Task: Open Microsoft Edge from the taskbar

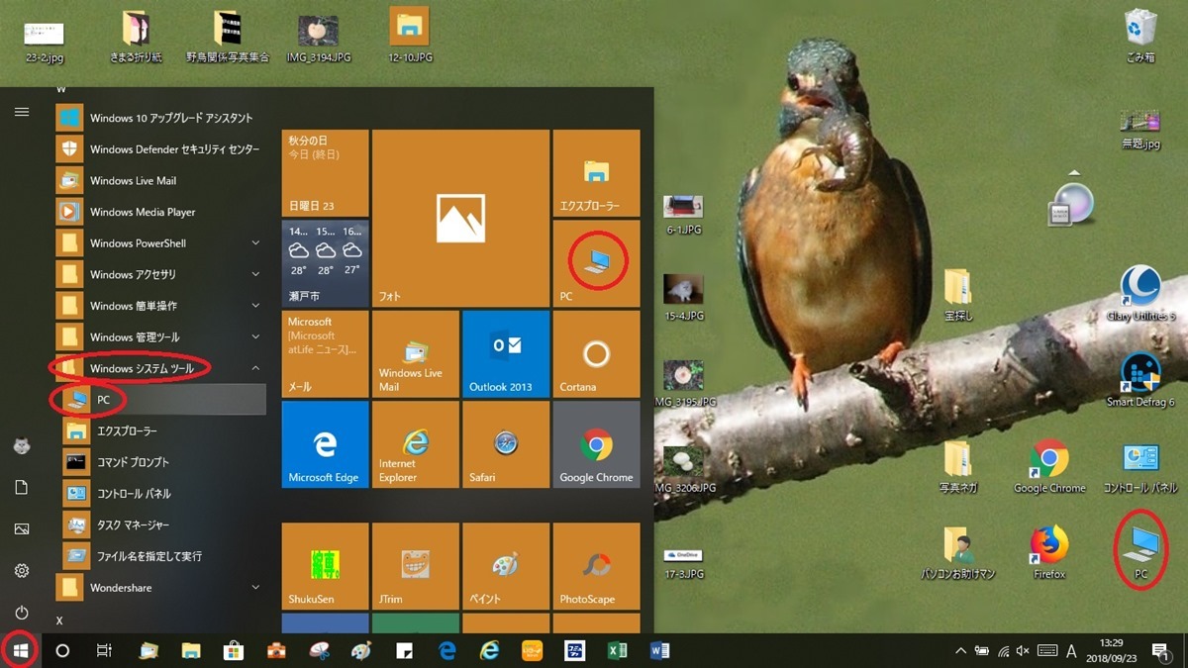Action: coord(446,650)
